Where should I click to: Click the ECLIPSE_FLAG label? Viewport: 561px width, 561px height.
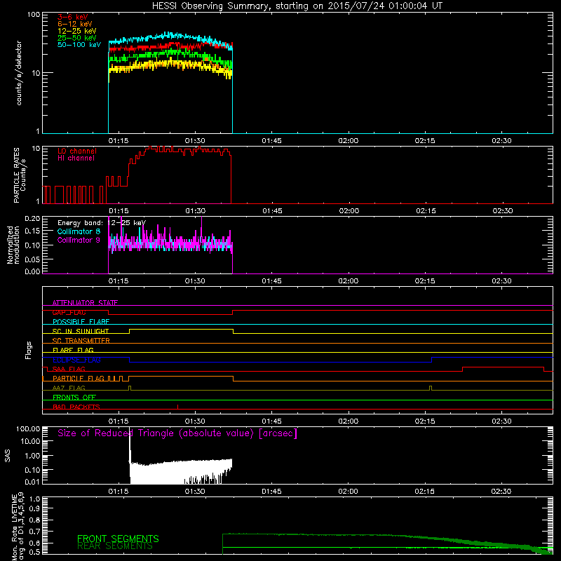click(x=76, y=360)
